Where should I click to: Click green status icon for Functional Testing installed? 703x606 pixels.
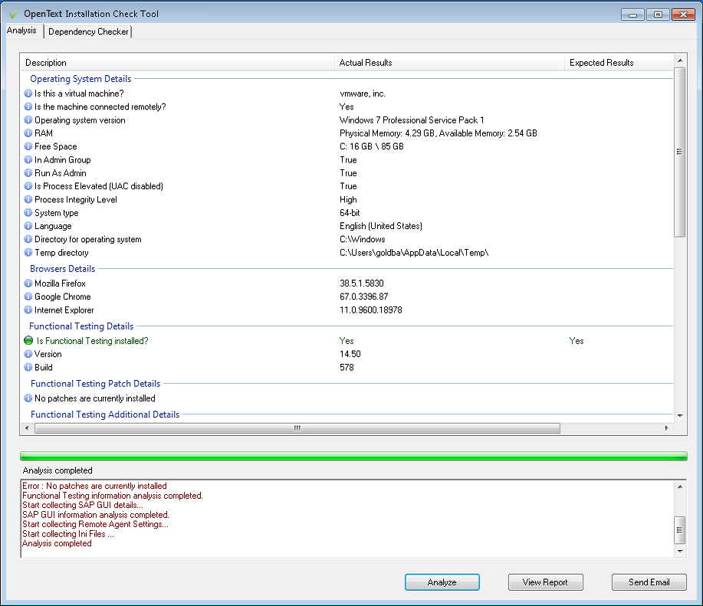(x=29, y=341)
